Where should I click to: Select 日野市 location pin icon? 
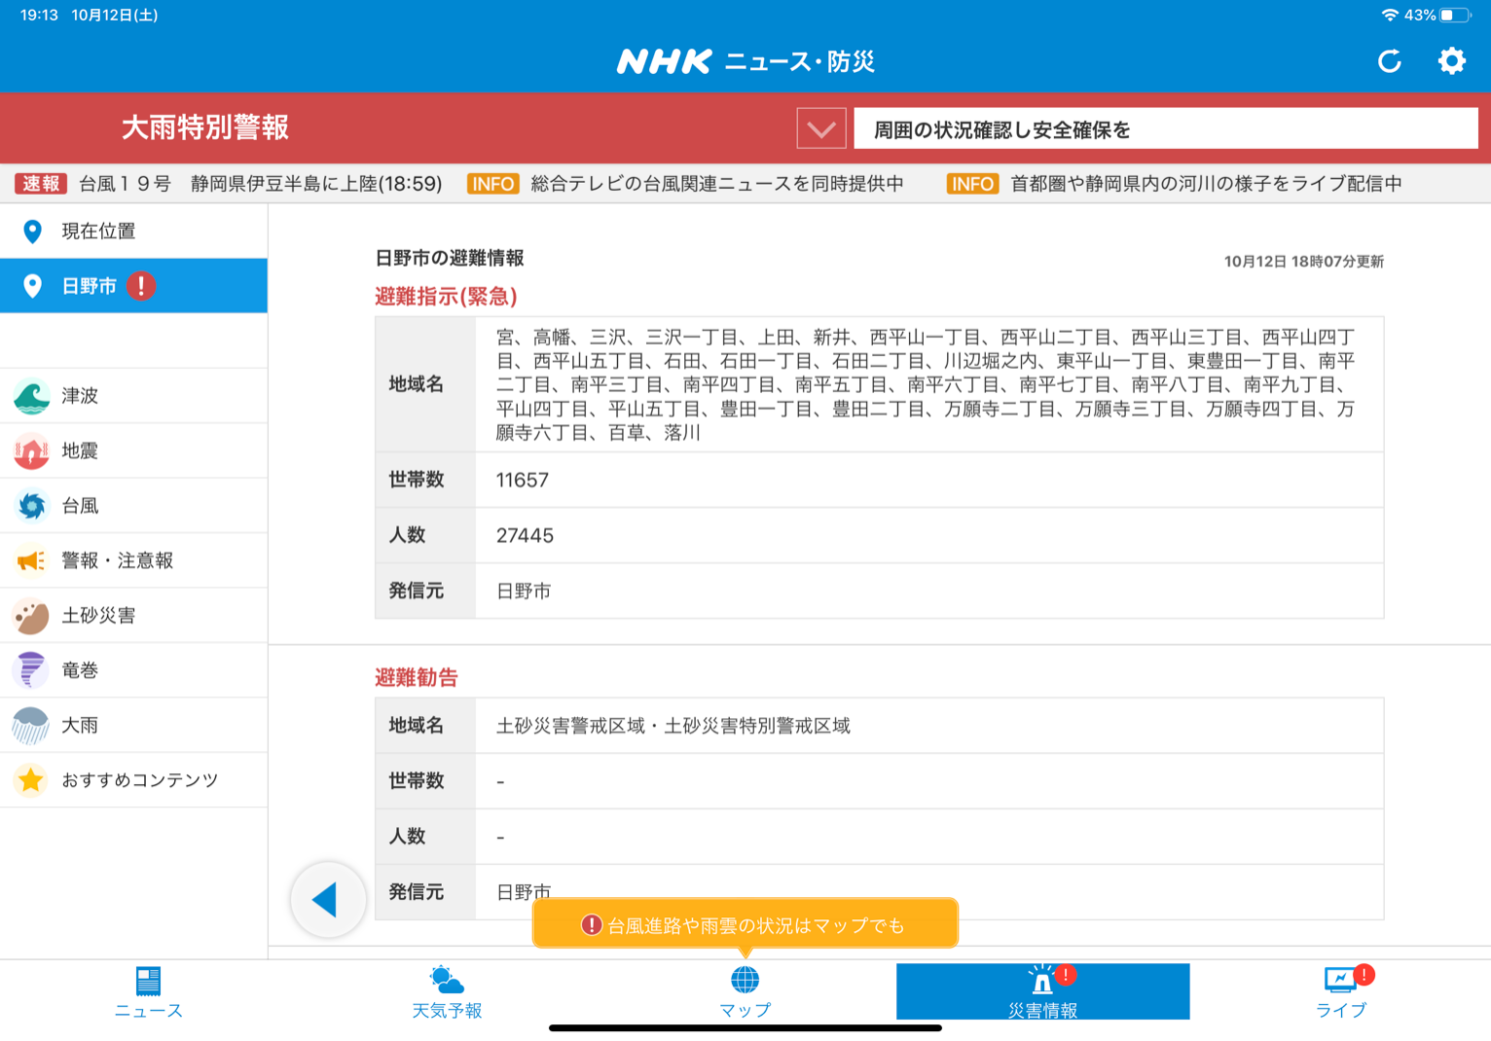32,286
